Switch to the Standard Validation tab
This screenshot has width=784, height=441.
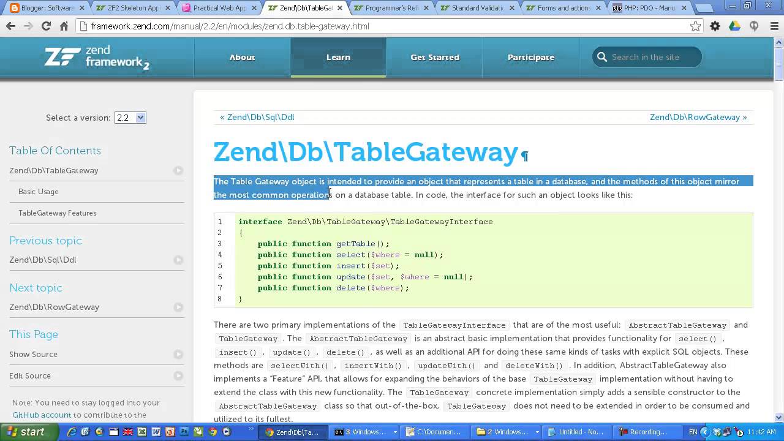[478, 9]
